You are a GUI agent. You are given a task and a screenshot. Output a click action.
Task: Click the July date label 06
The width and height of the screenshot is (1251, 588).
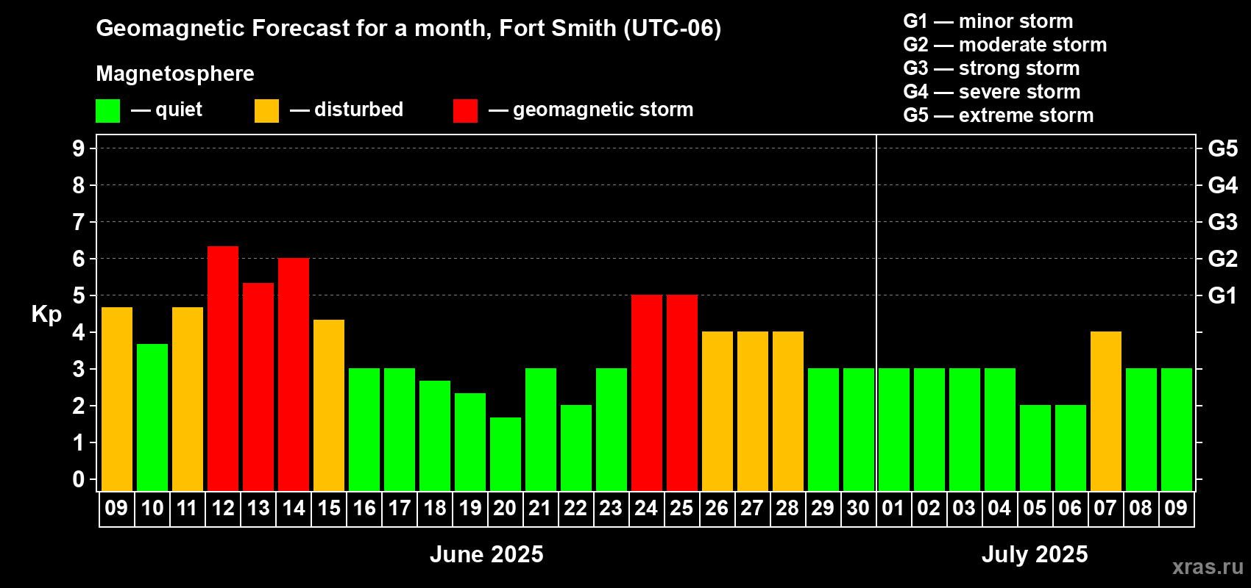coord(1070,509)
